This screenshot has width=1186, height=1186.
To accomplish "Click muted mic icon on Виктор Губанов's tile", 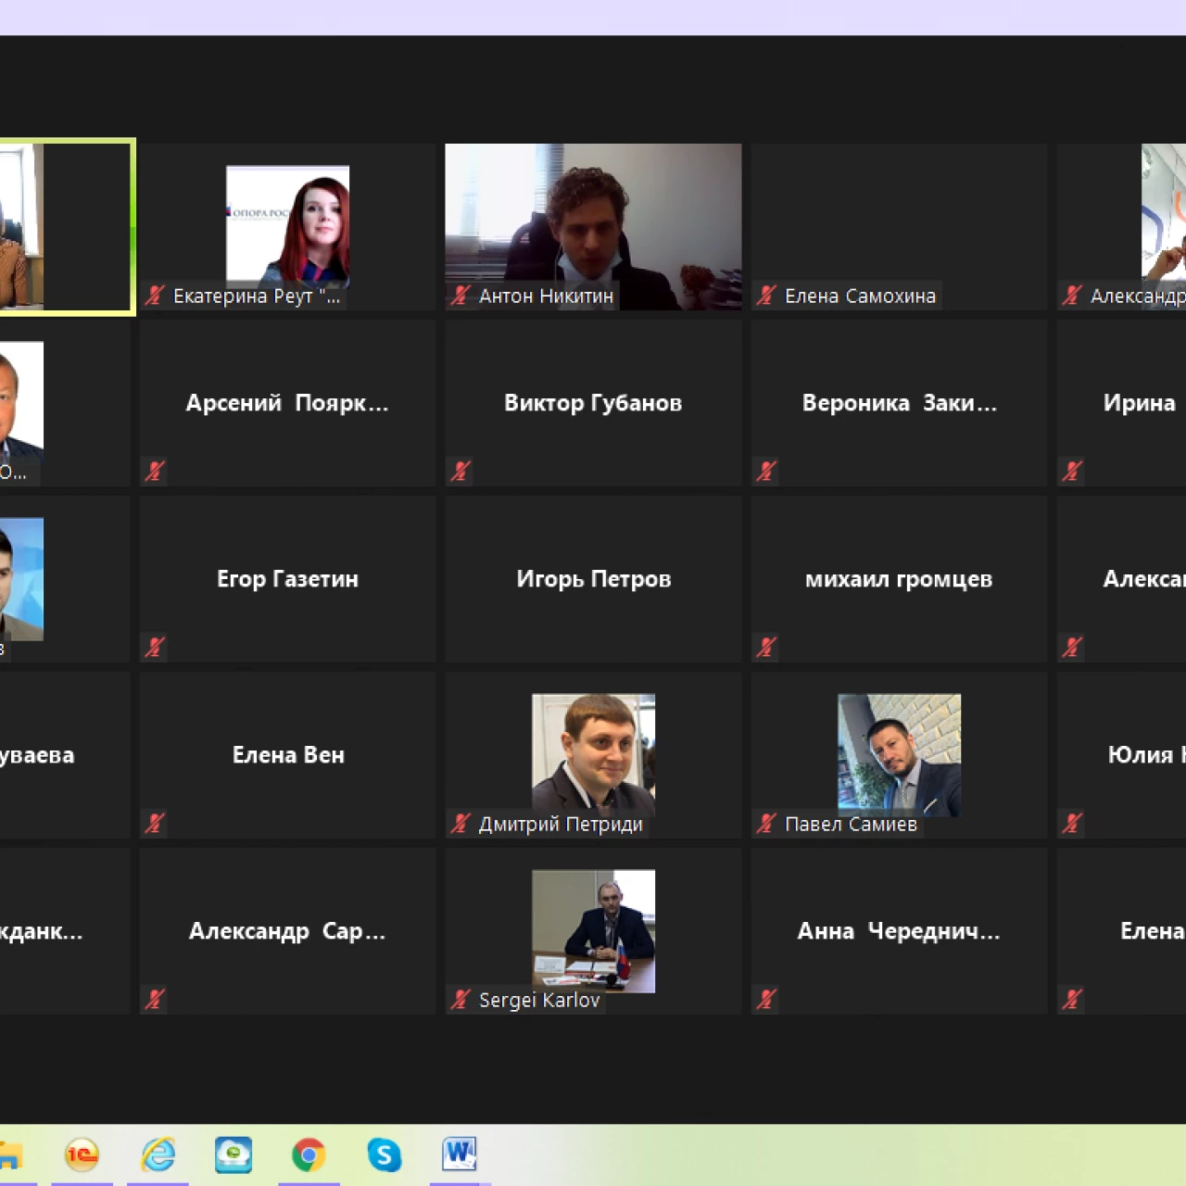I will [461, 471].
